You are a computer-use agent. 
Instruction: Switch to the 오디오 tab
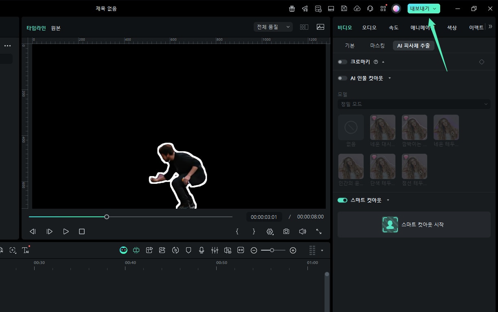pos(369,27)
